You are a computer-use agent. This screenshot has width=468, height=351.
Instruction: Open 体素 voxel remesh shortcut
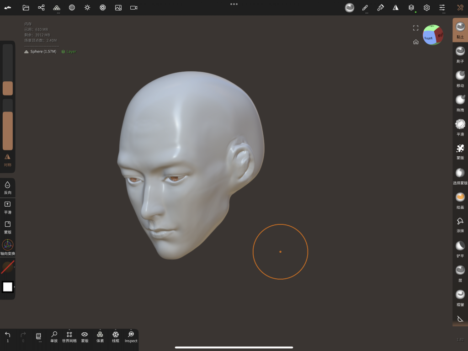(x=100, y=337)
